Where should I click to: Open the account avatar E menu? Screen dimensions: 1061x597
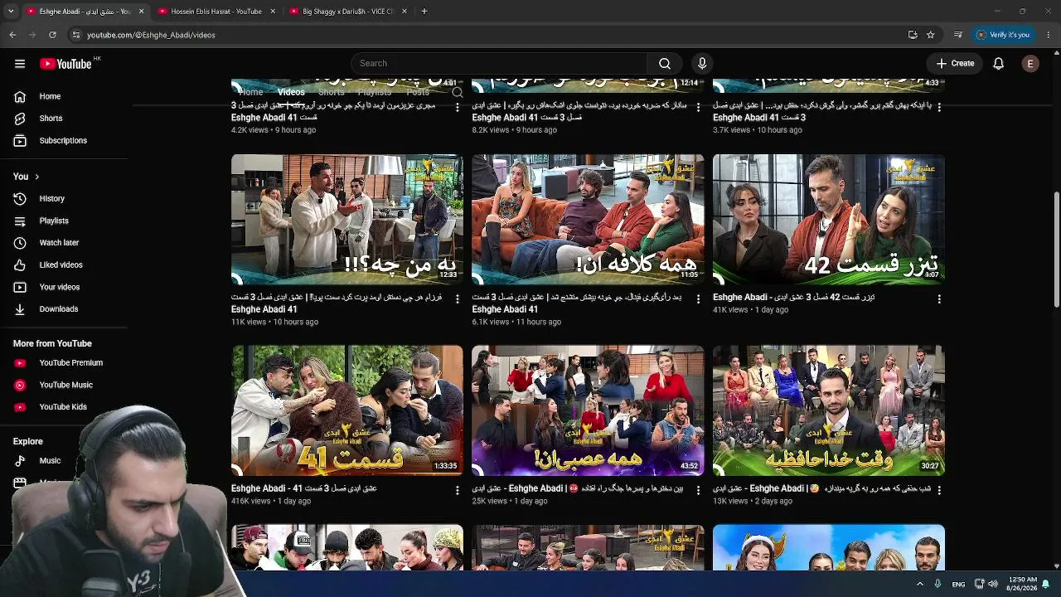tap(1030, 64)
